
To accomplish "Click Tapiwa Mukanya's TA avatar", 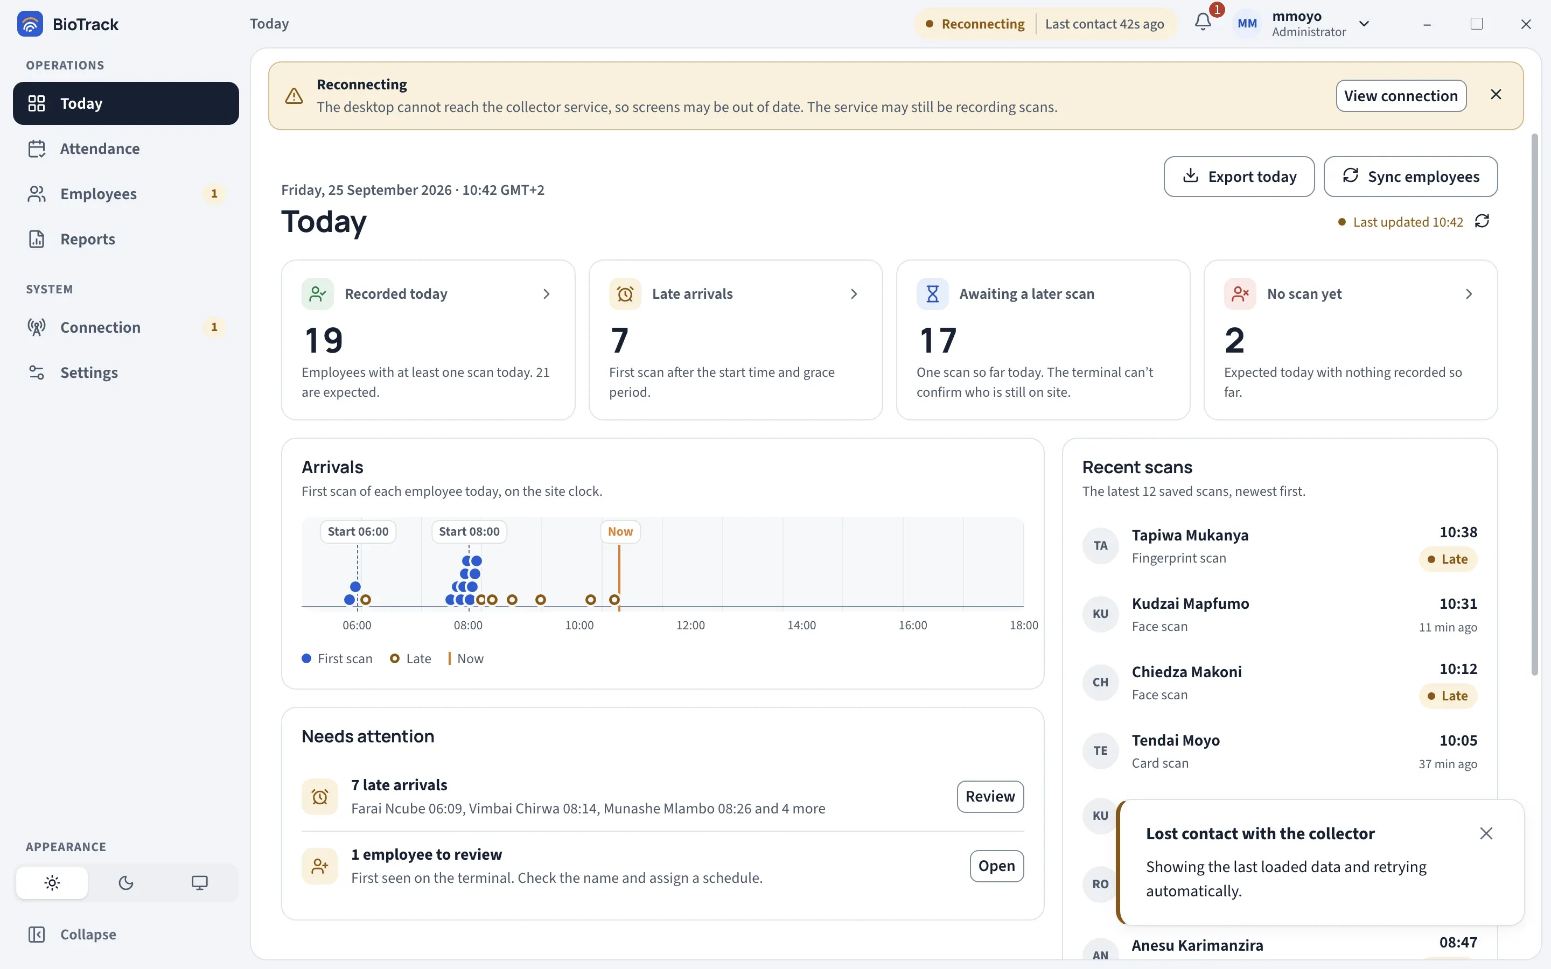I will [1100, 545].
